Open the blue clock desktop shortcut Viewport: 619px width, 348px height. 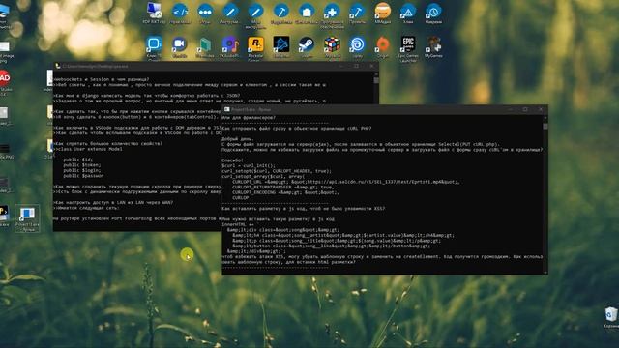click(x=433, y=12)
